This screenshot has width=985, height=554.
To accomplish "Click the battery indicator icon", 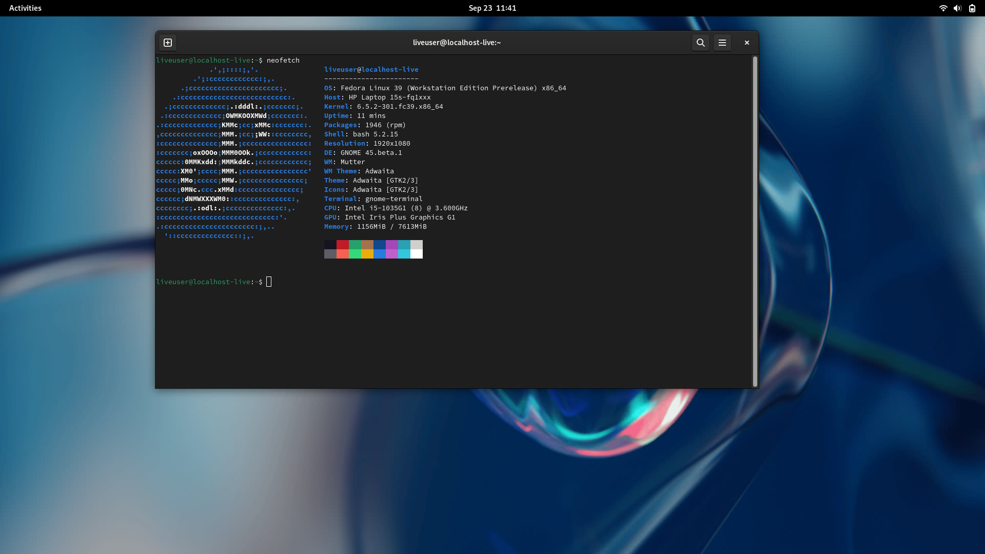I will tap(972, 8).
